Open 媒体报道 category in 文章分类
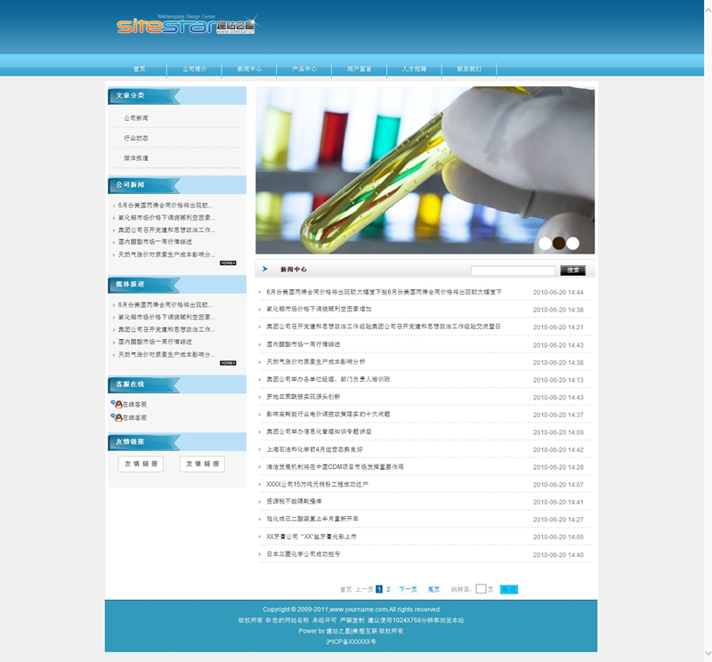Image resolution: width=712 pixels, height=662 pixels. point(136,157)
